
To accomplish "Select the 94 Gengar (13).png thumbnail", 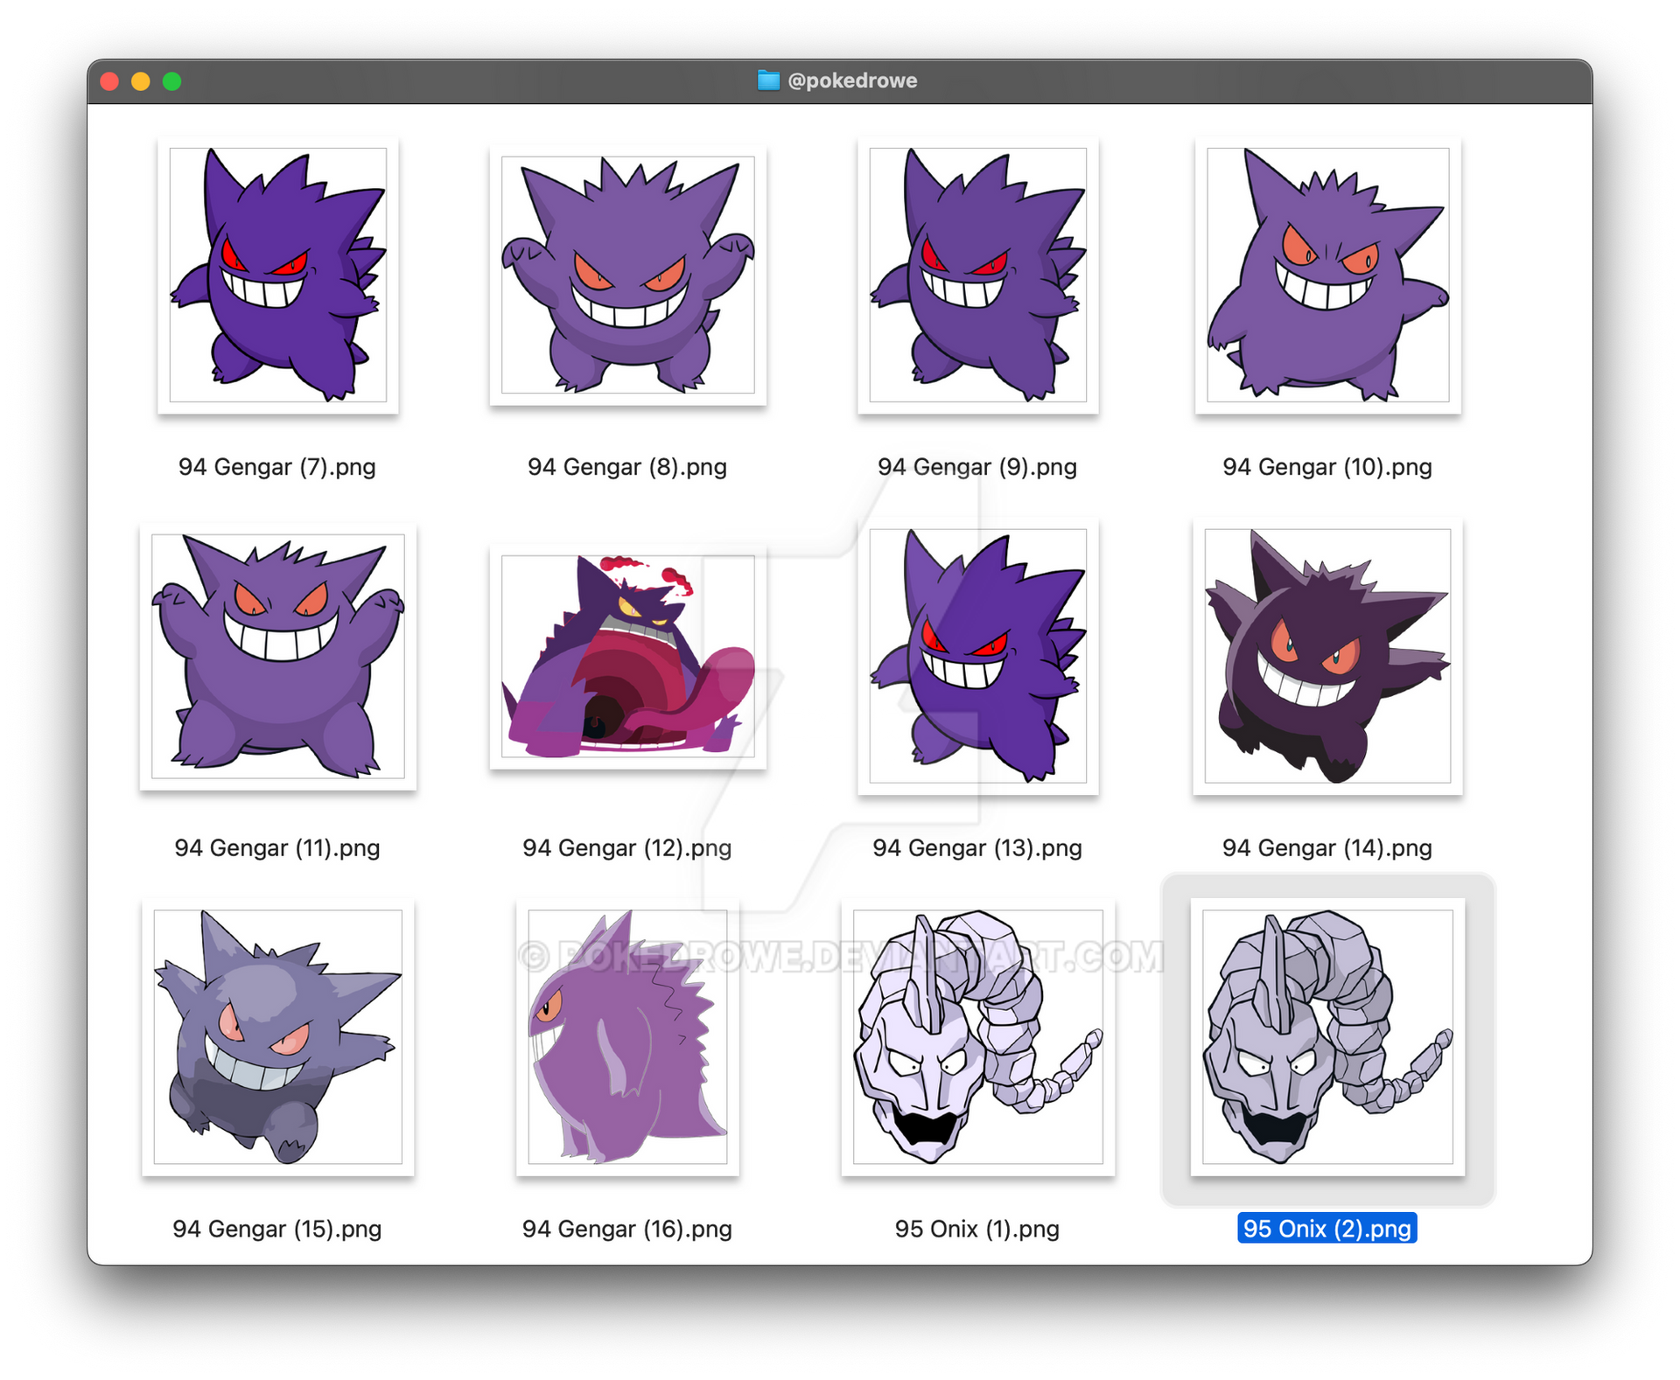I will click(977, 656).
